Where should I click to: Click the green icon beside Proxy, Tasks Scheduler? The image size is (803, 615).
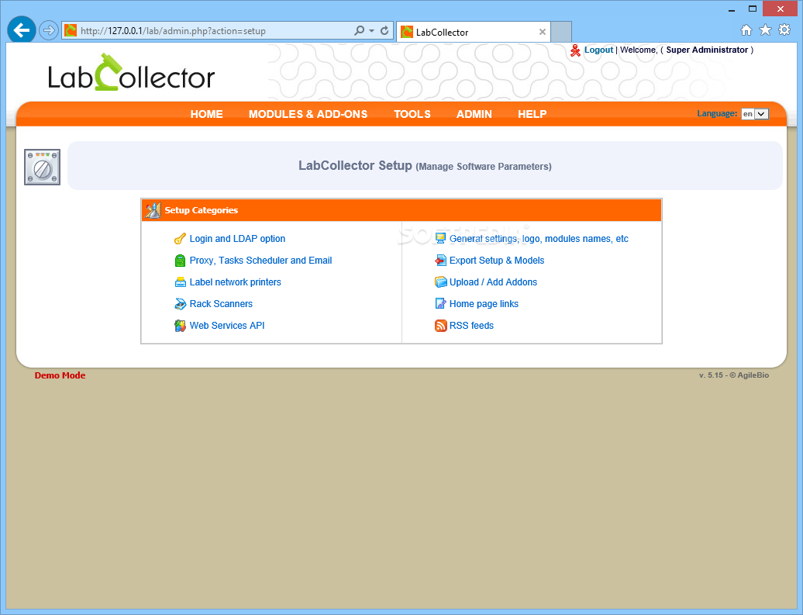pyautogui.click(x=180, y=261)
